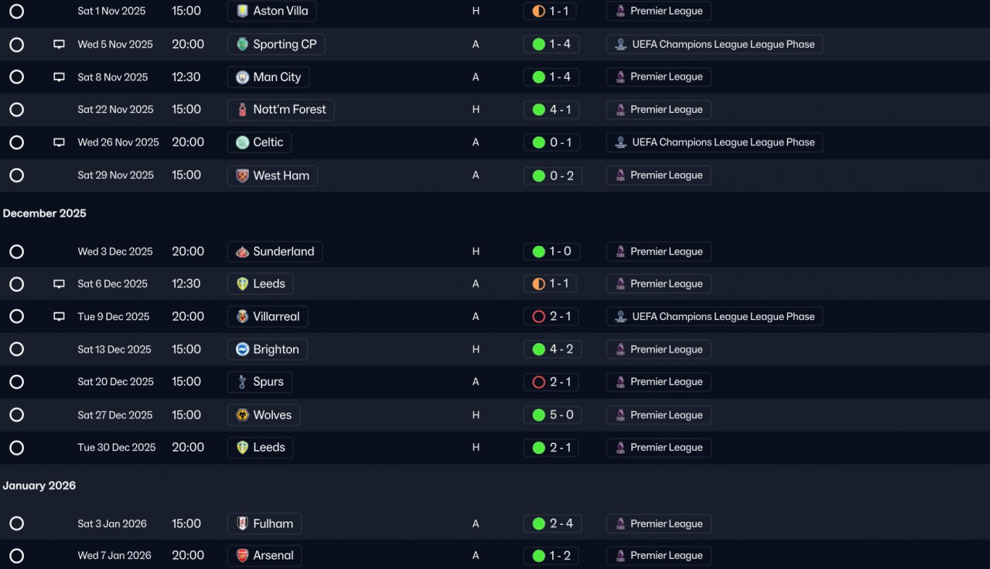Viewport: 990px width, 569px height.
Task: Click the TV icon next to Leeds 6 Dec fixture
Action: (59, 284)
